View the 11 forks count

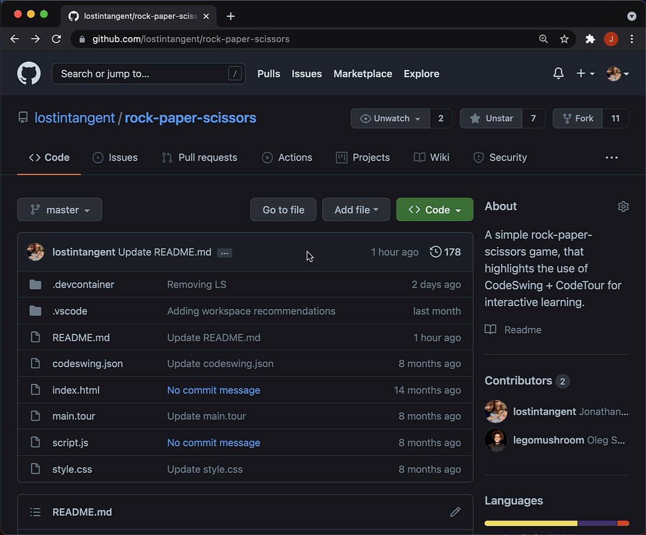616,118
